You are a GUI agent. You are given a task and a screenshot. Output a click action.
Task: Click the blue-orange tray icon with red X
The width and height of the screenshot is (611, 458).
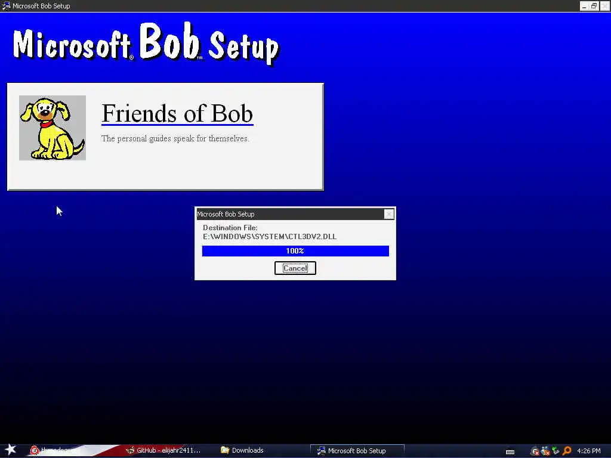click(x=545, y=451)
